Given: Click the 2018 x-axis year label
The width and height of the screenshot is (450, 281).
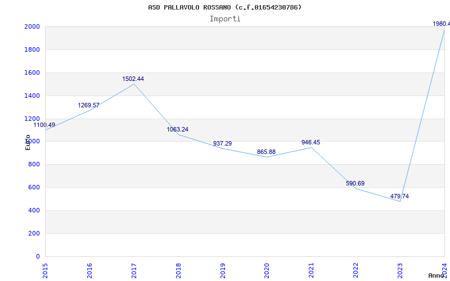Looking at the screenshot, I should pos(178,271).
